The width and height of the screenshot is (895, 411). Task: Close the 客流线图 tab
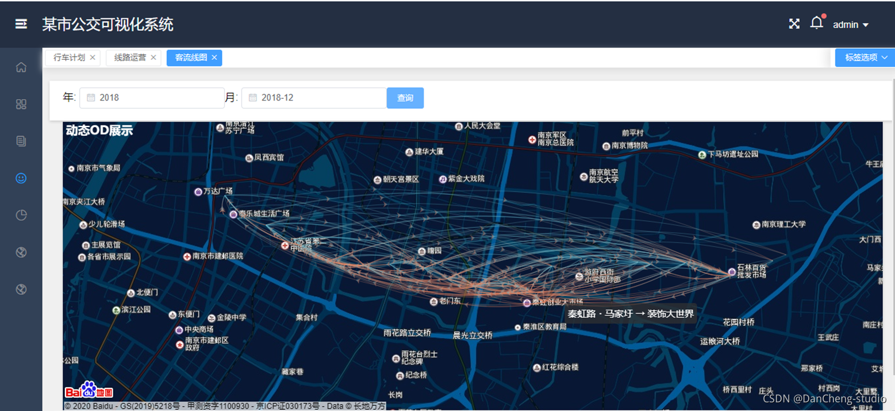214,57
